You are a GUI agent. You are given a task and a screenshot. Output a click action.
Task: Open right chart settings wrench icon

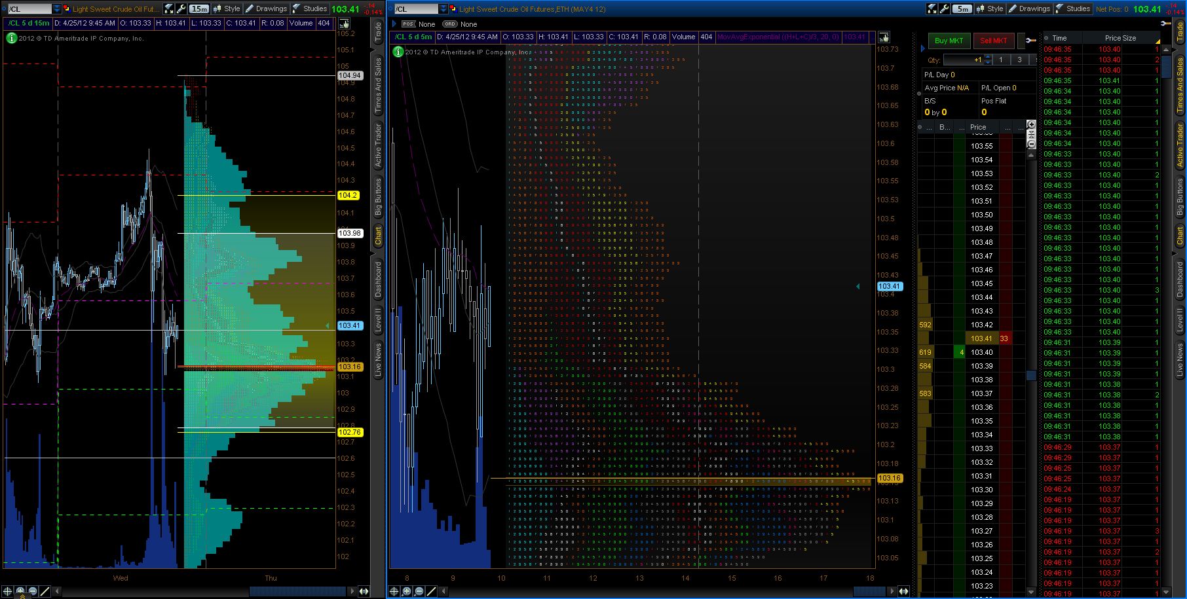944,9
